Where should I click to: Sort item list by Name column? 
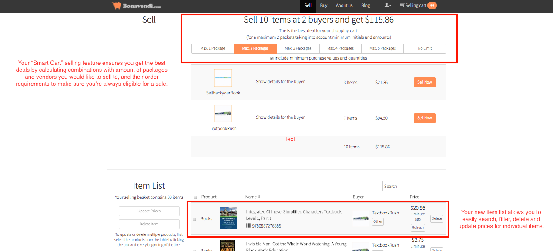[x=253, y=197]
